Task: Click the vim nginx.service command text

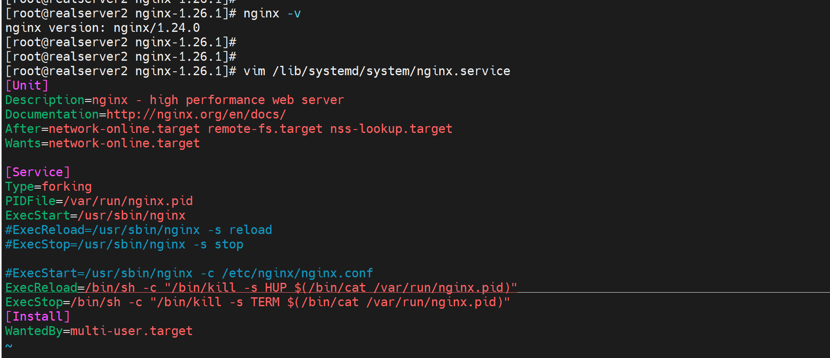Action: (377, 71)
